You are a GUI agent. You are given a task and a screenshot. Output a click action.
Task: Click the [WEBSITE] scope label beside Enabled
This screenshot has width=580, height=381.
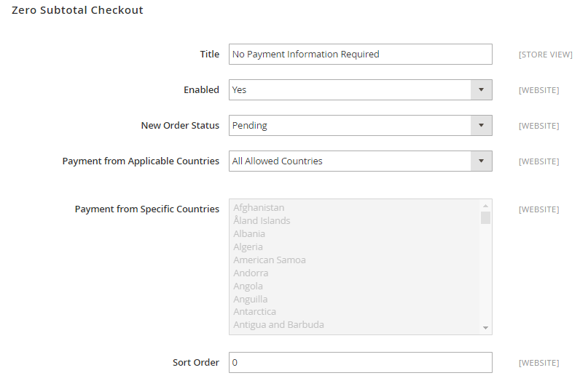(x=538, y=90)
